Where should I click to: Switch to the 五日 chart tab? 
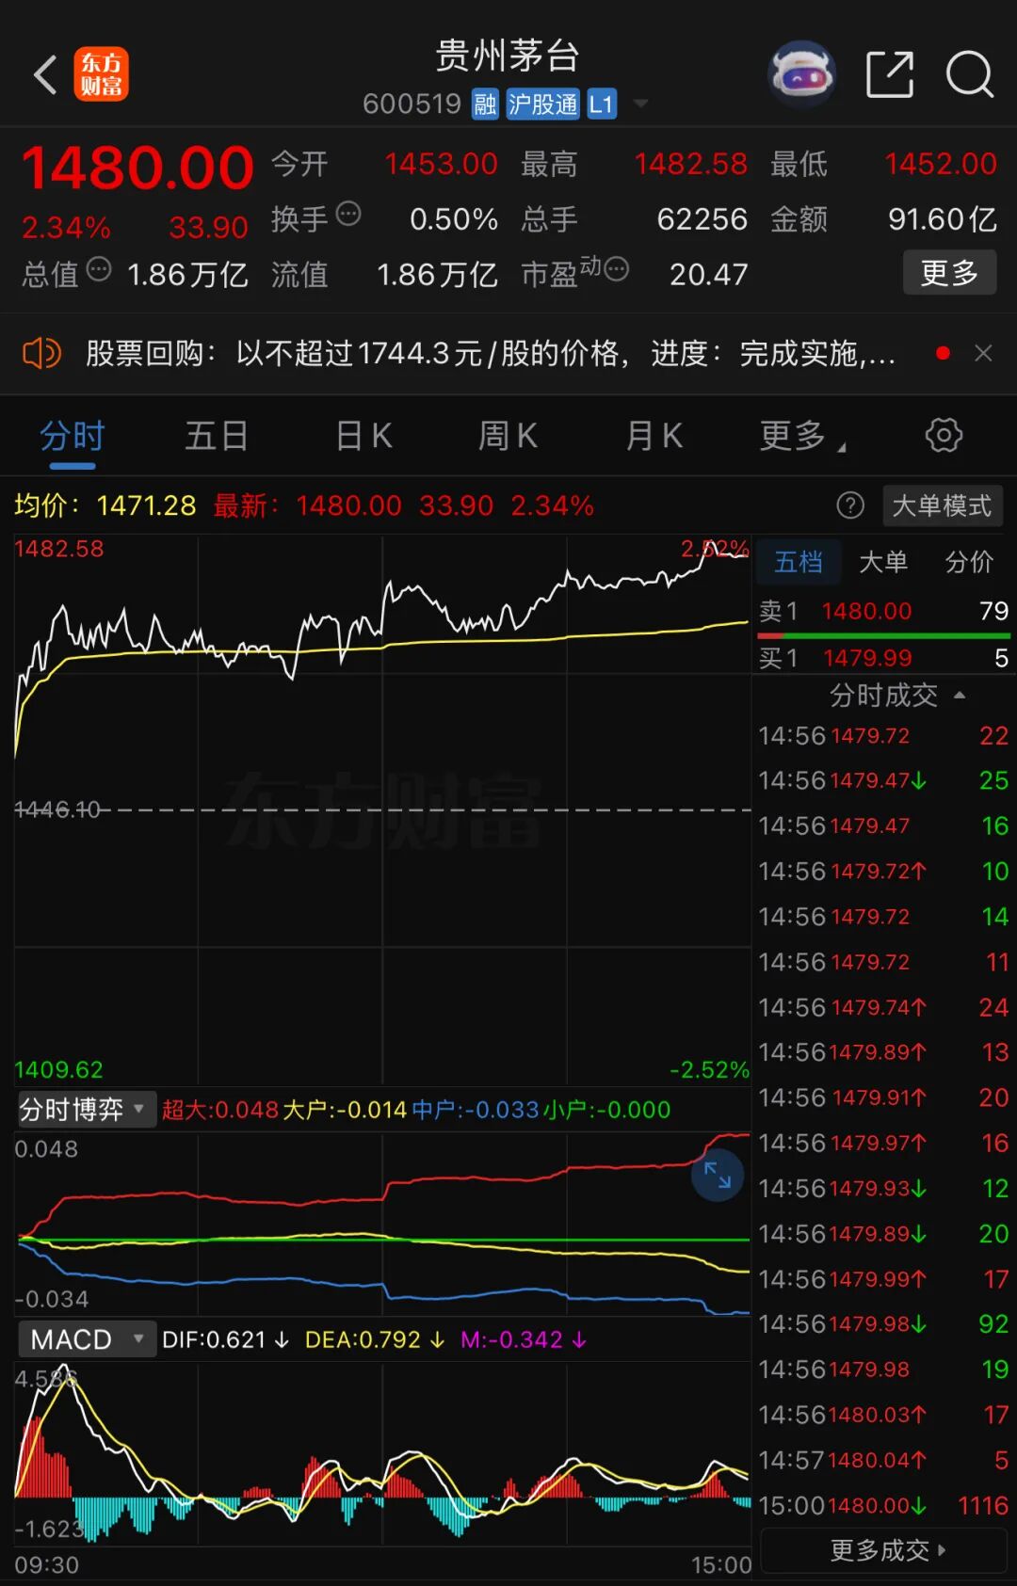click(217, 437)
